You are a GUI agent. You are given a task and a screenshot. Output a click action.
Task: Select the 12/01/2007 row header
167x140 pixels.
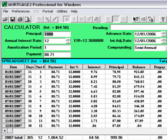point(14,125)
